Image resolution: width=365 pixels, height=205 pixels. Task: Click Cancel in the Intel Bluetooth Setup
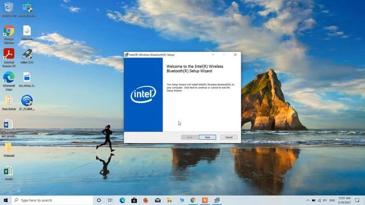pyautogui.click(x=229, y=137)
